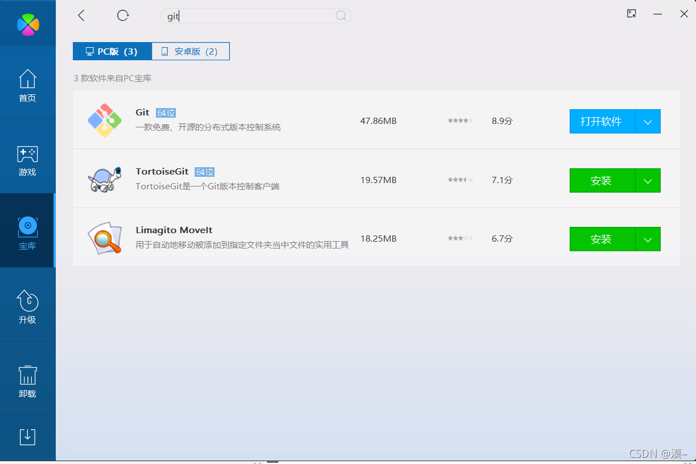The height and width of the screenshot is (464, 696).
Task: Click the 47.86MB size text
Action: pos(378,121)
